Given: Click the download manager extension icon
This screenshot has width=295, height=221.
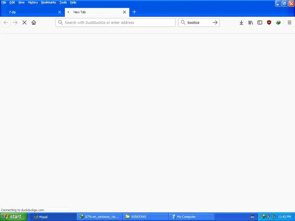Looking at the screenshot, I should click(x=278, y=22).
